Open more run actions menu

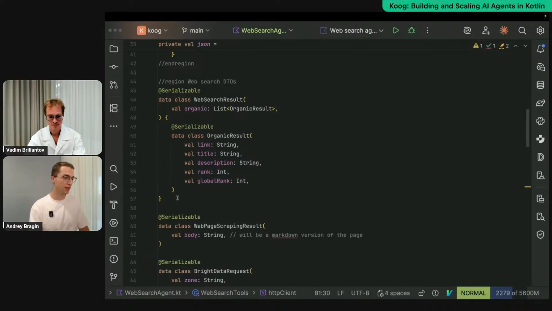click(427, 31)
